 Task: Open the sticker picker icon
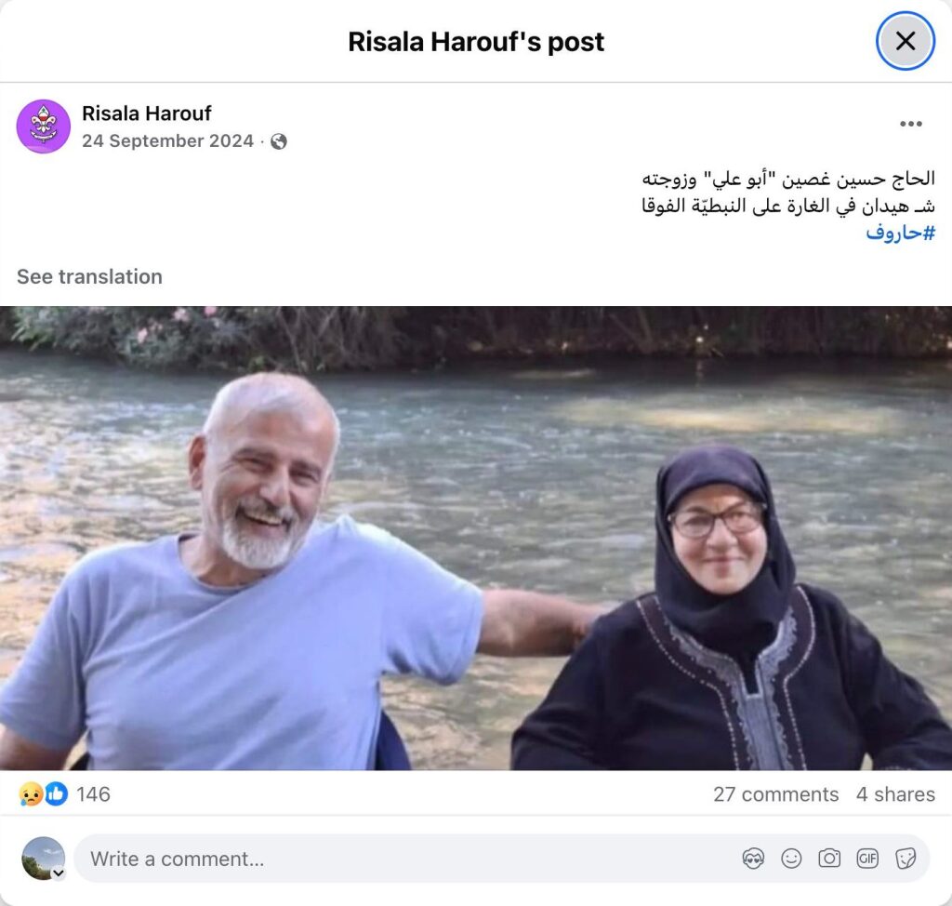pyautogui.click(x=906, y=859)
